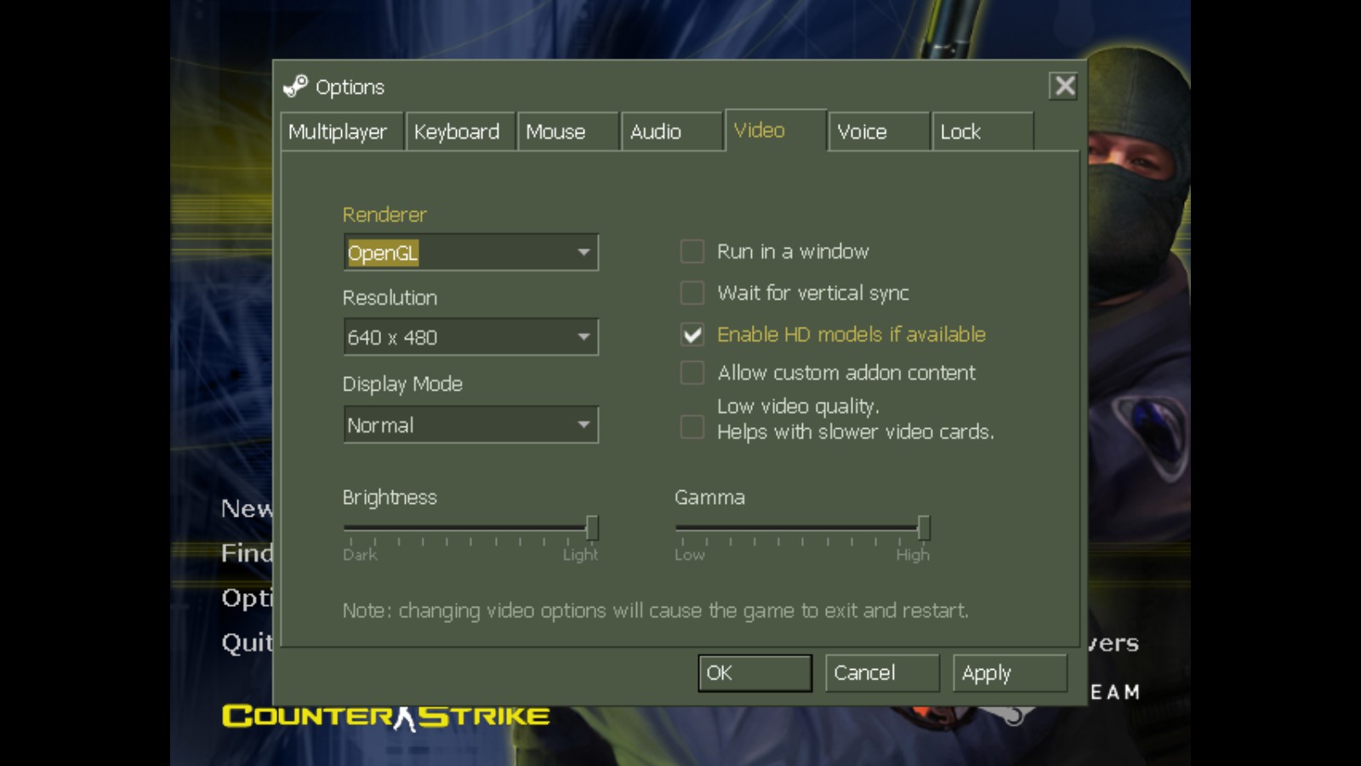
Task: Click the Gamma label
Action: [x=709, y=497]
